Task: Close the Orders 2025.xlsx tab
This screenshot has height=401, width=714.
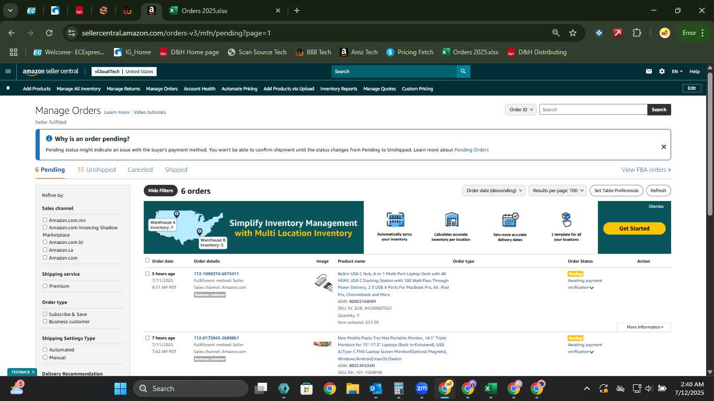Action: point(278,10)
